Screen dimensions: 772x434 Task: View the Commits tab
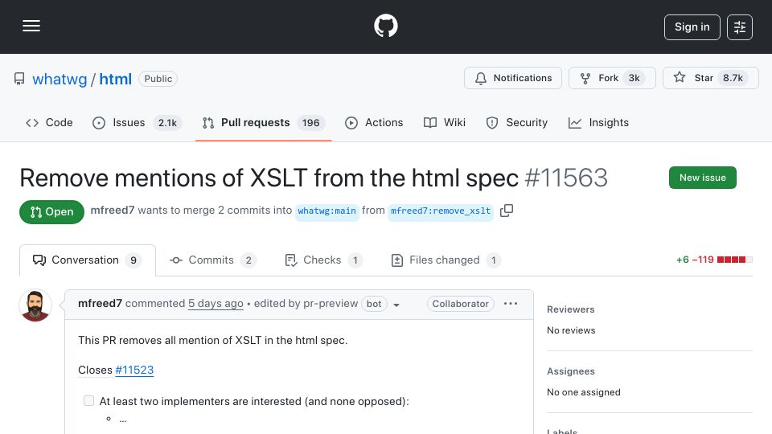point(212,260)
